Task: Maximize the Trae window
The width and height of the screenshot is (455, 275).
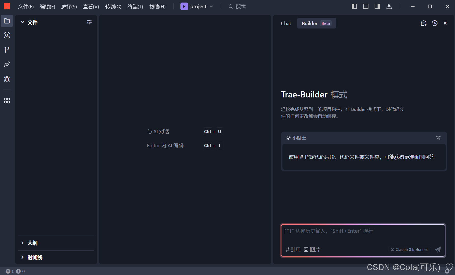Action: click(430, 6)
